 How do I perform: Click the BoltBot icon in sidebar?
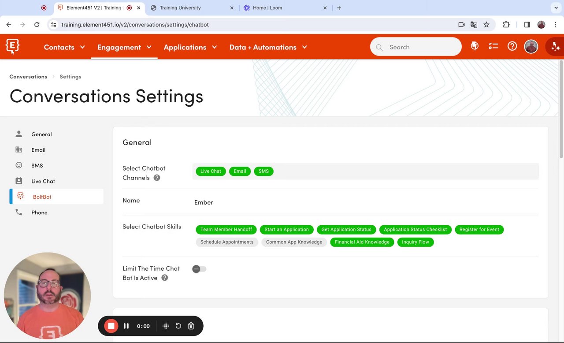click(x=20, y=197)
